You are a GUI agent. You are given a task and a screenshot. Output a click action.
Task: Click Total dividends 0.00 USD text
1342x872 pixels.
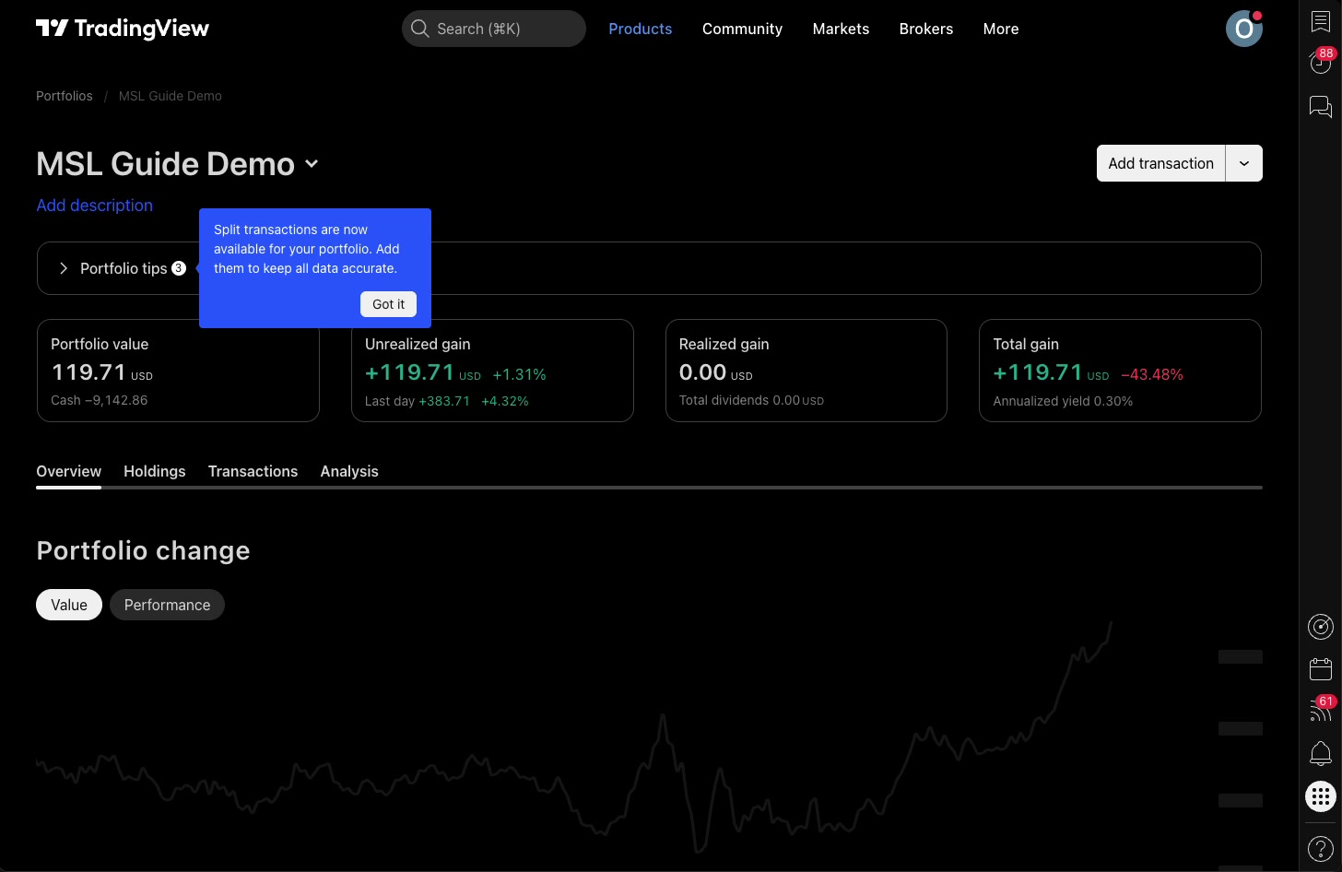751,400
